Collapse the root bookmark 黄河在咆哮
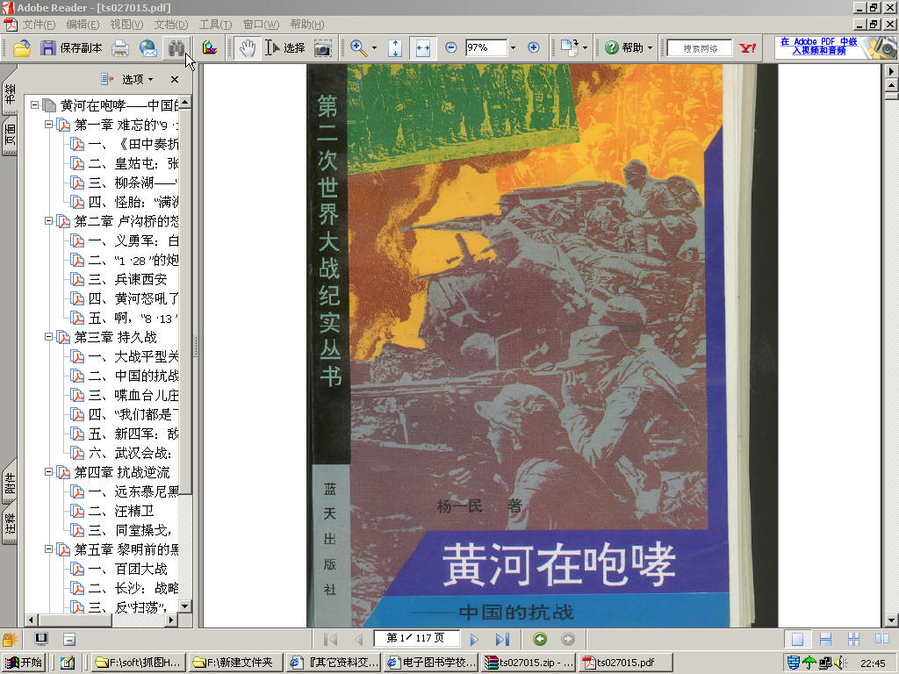The height and width of the screenshot is (674, 899). (35, 105)
